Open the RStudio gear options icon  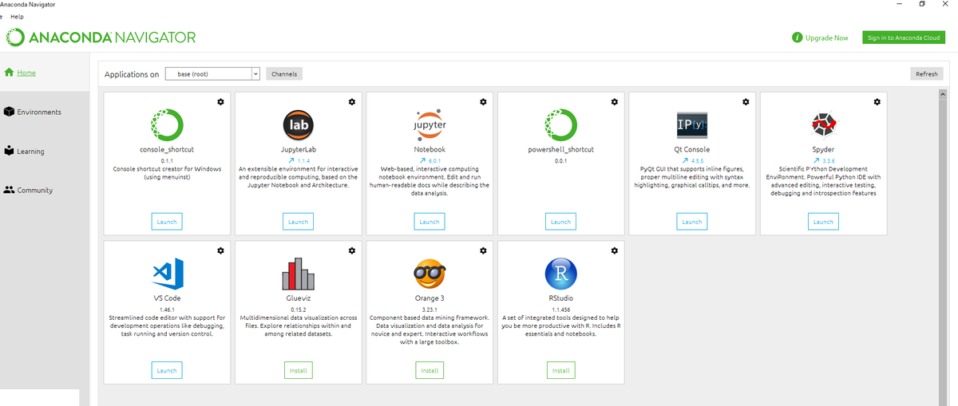(614, 250)
